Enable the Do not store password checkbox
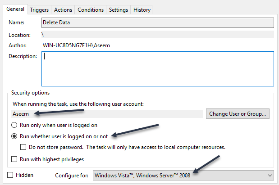279x185 pixels. click(24, 147)
